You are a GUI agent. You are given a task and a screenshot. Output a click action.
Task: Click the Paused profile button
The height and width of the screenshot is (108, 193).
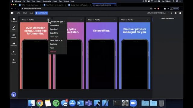[x=175, y=9]
